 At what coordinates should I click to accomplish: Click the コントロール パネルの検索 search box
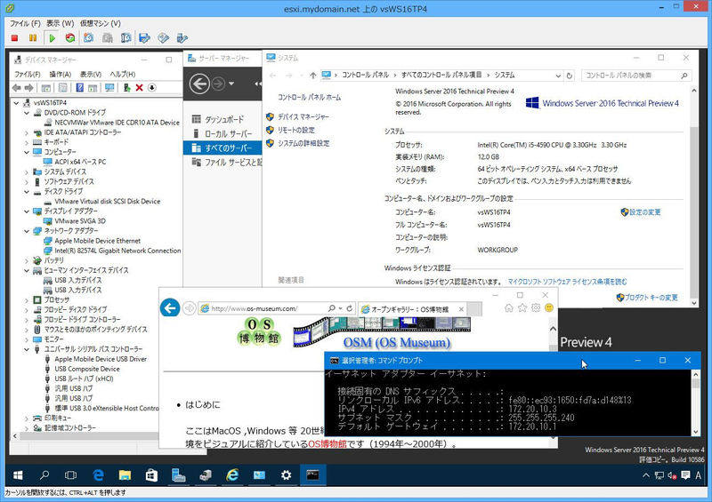coord(635,76)
